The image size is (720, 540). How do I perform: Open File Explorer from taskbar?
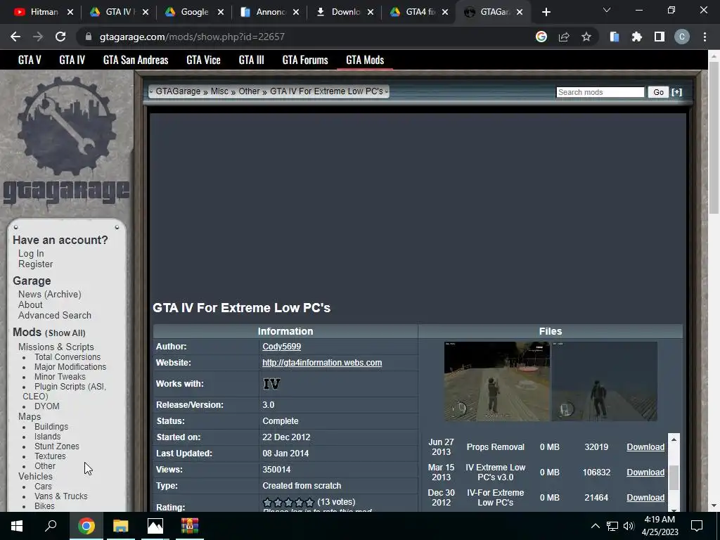(x=121, y=526)
